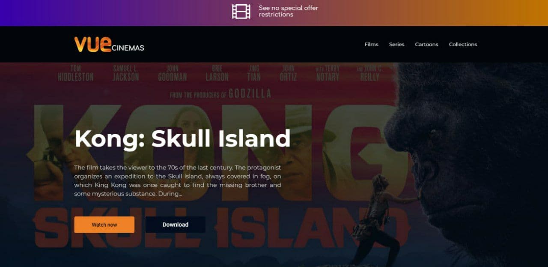Screen dimensions: 548x267
Task: Open the 'See no special offer restrictions' link
Action: [x=288, y=11]
